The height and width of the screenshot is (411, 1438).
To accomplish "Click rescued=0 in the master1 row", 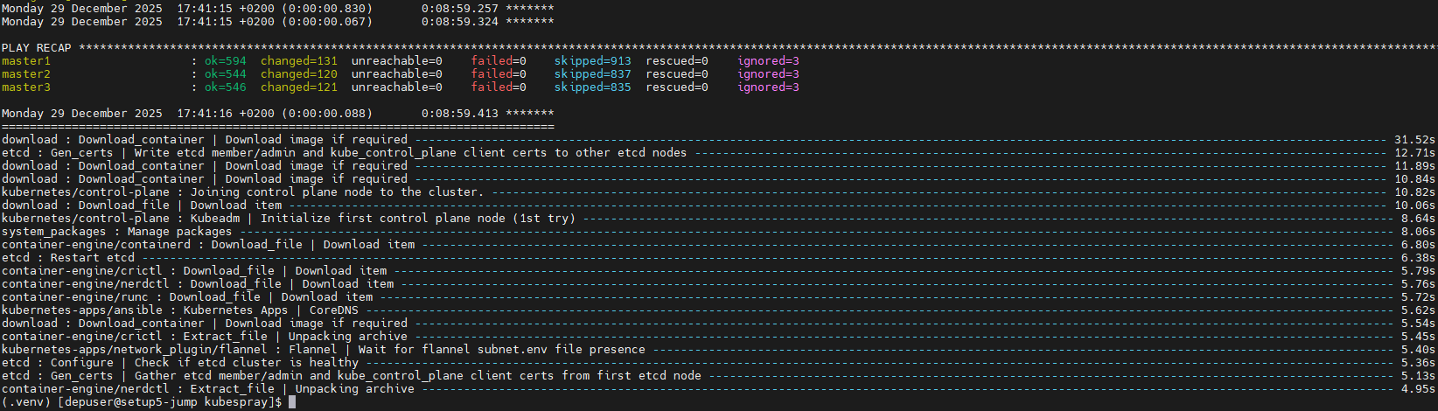I will pyautogui.click(x=677, y=61).
